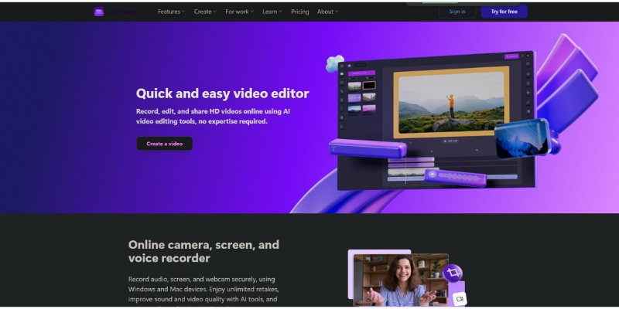Start with the Create a video button
The image size is (619, 309).
pyautogui.click(x=165, y=144)
